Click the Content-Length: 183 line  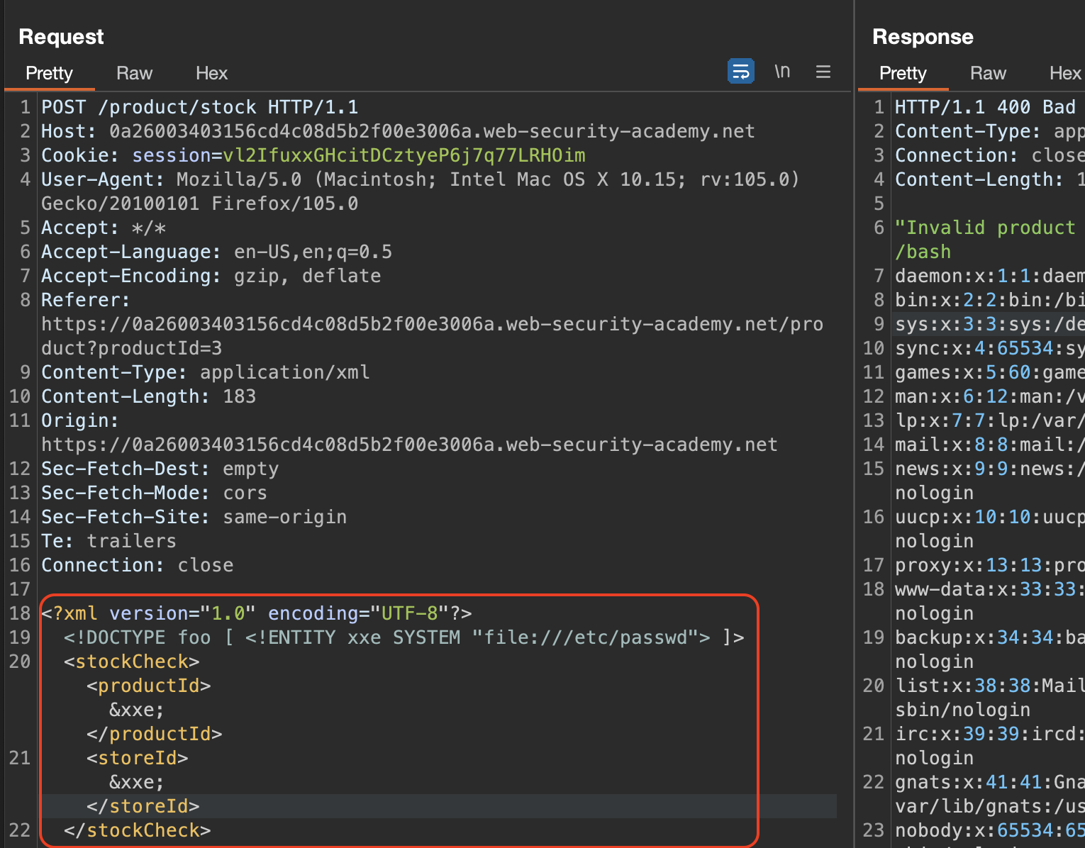pyautogui.click(x=149, y=397)
